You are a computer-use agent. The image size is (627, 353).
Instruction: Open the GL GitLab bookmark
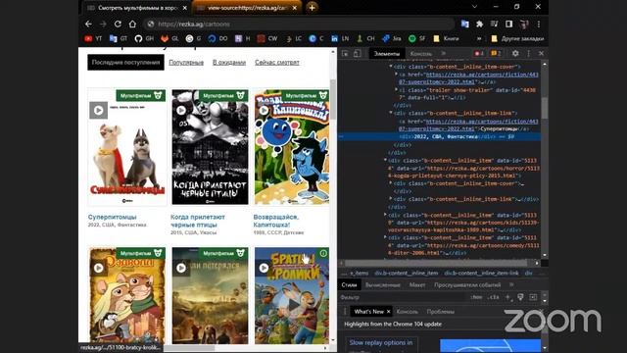click(169, 38)
